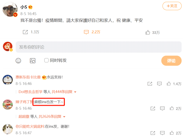Open the 惠新东街卡比兽 username link

pos(28,77)
